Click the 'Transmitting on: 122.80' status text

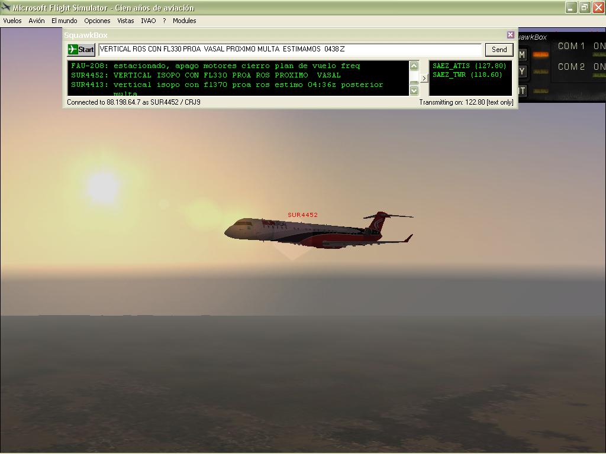[466, 102]
